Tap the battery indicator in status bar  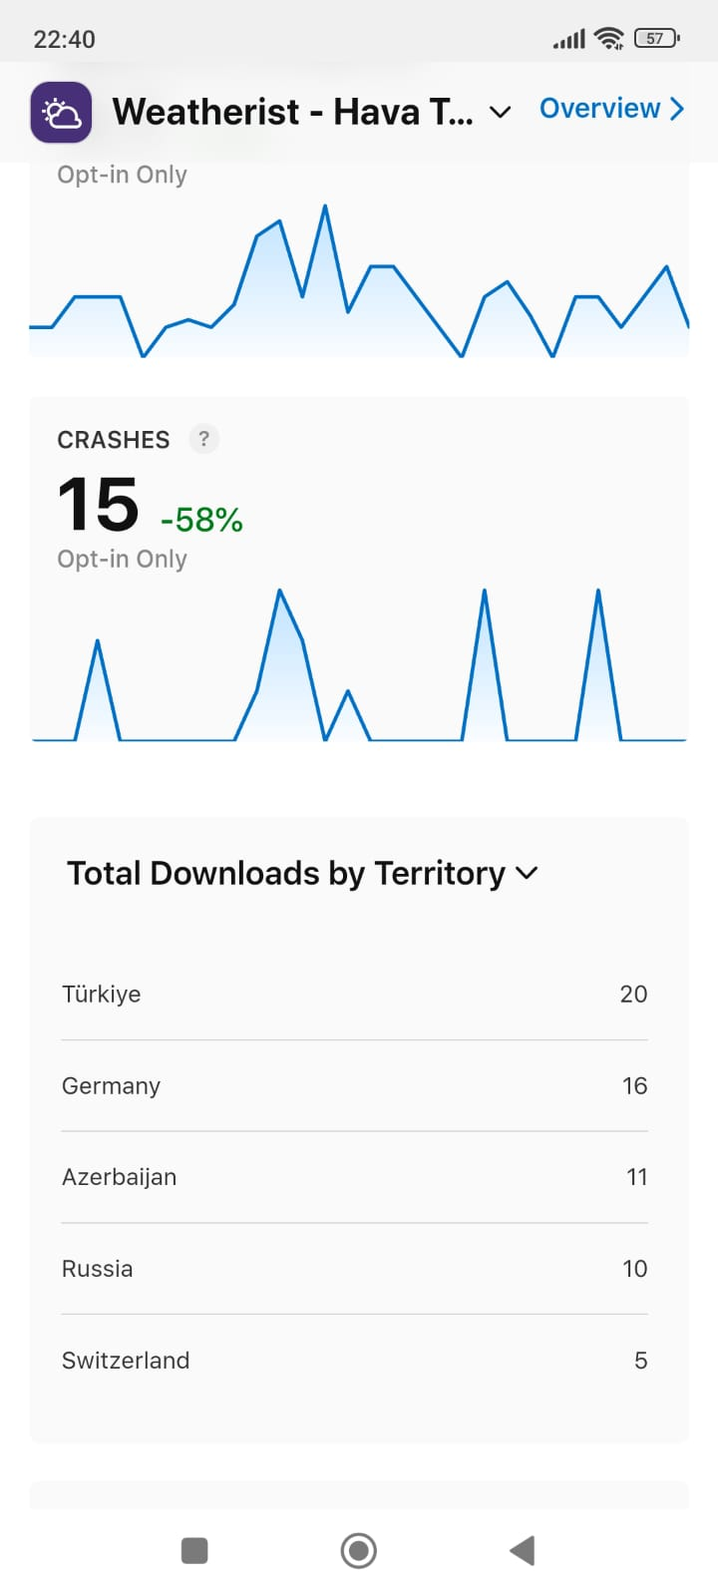(657, 38)
